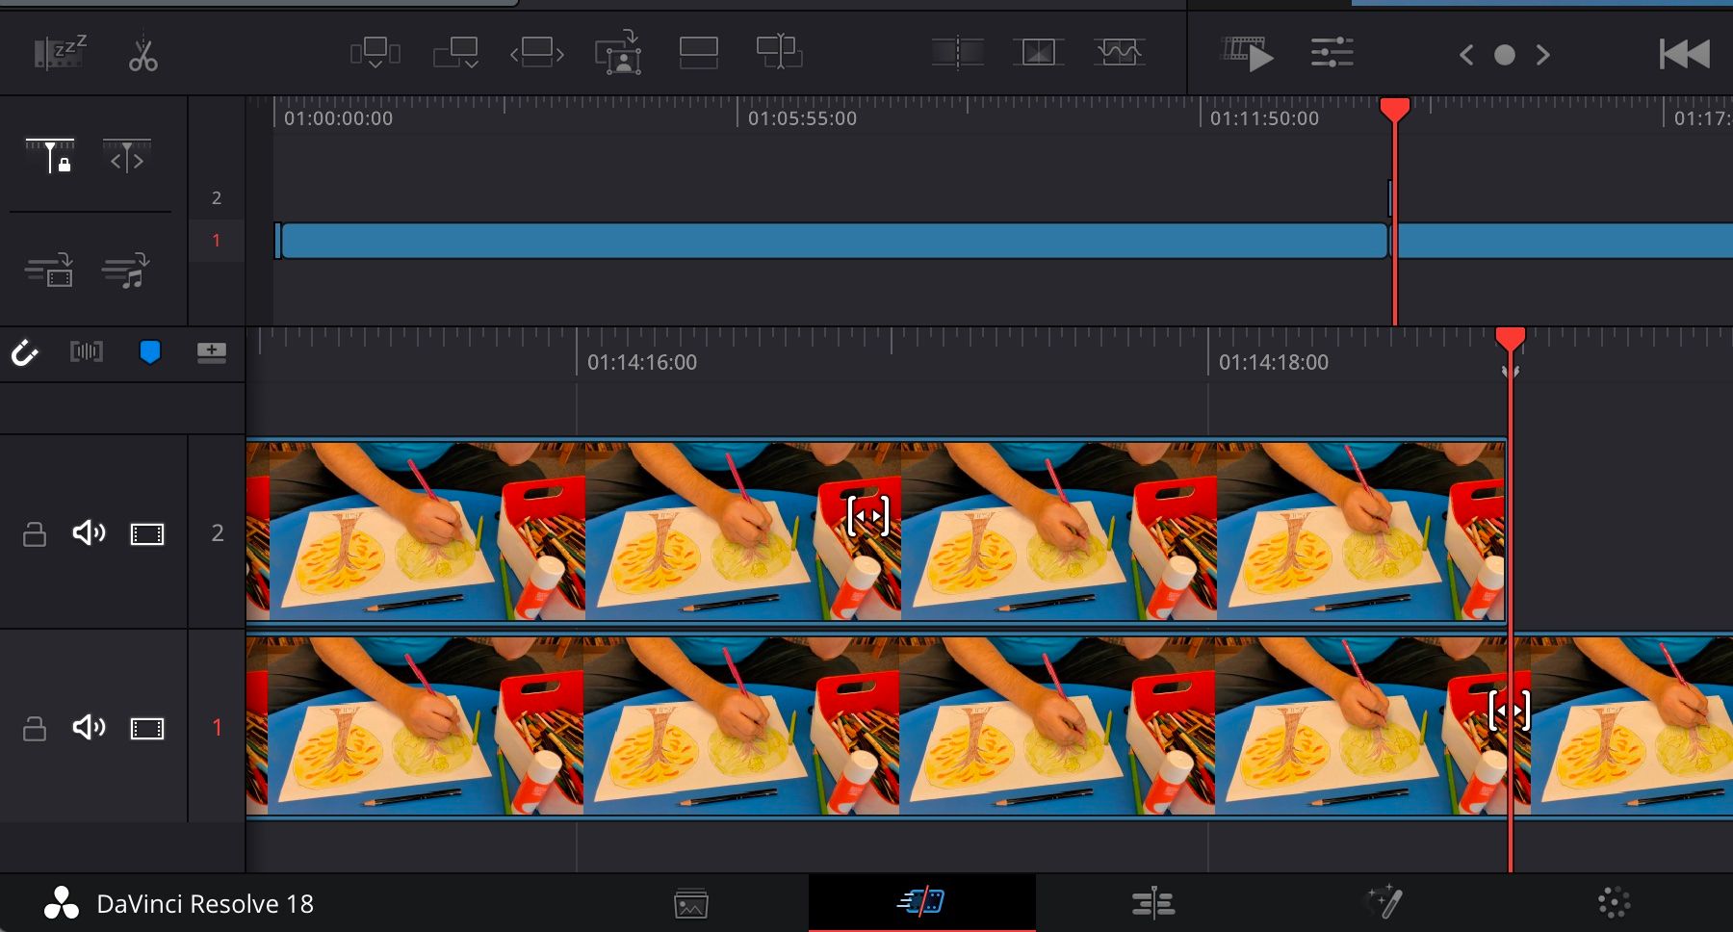Toggle timeline snapping magnet

(24, 353)
